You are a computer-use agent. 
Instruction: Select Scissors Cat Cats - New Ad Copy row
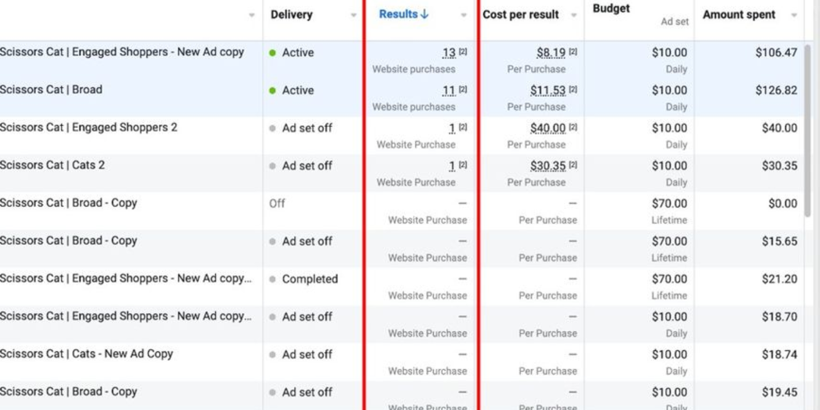click(87, 354)
